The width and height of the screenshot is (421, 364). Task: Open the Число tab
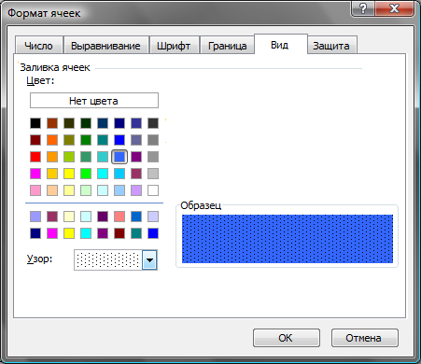39,46
